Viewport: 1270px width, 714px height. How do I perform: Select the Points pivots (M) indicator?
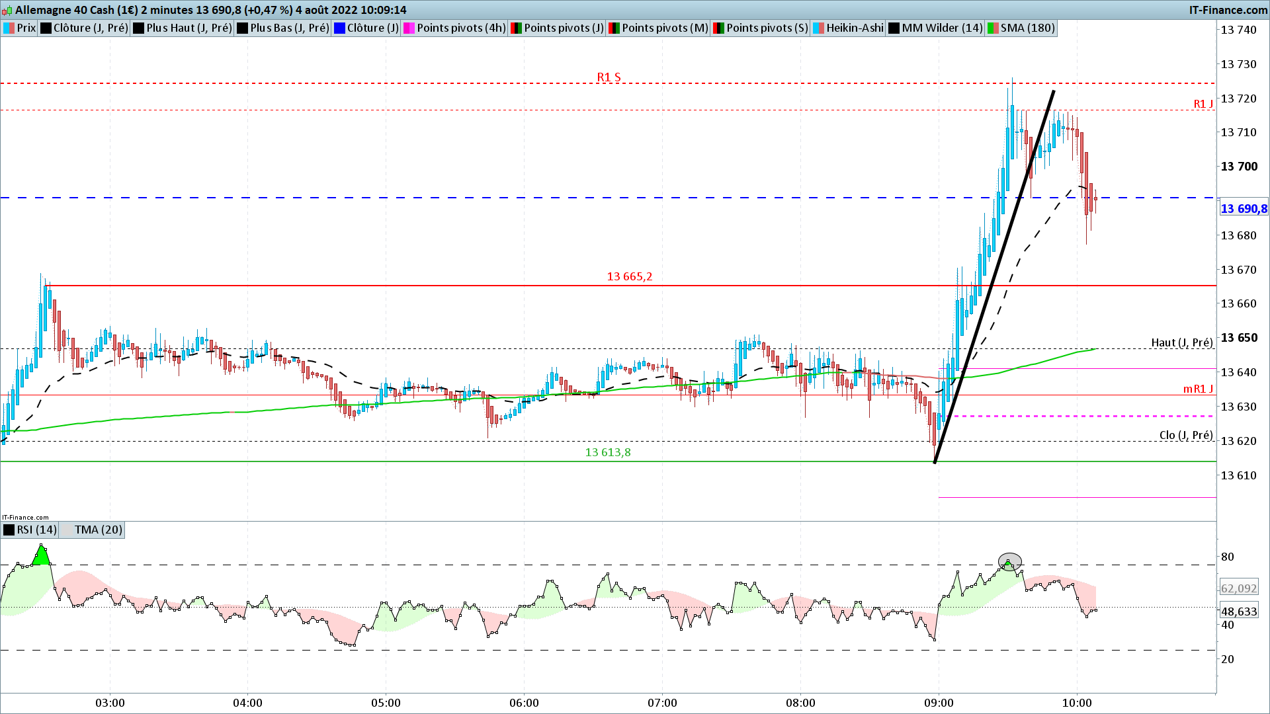tap(664, 28)
